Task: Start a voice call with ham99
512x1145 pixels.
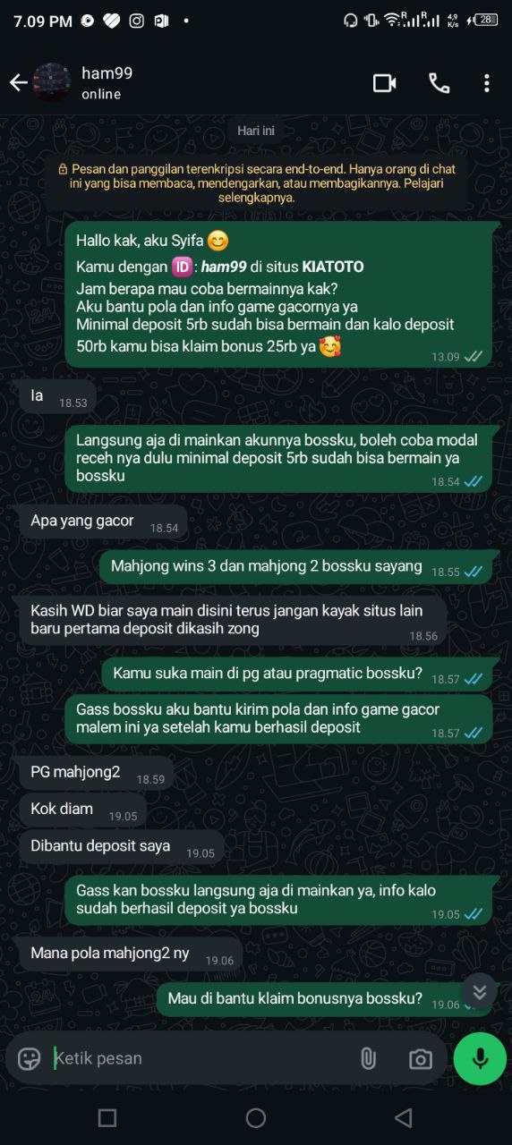Action: tap(439, 83)
